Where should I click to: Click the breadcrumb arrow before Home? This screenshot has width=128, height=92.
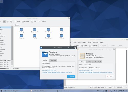[14, 25]
